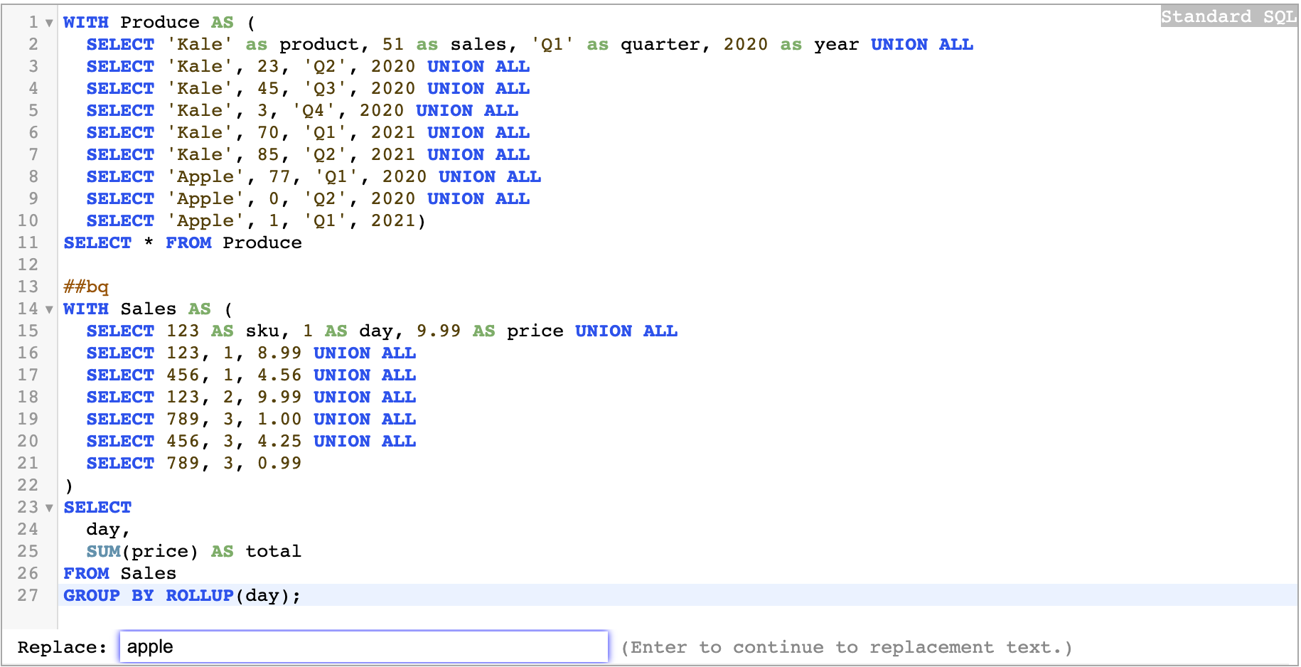1301x667 pixels.
Task: Click the value 85 on line 7
Action: point(268,154)
